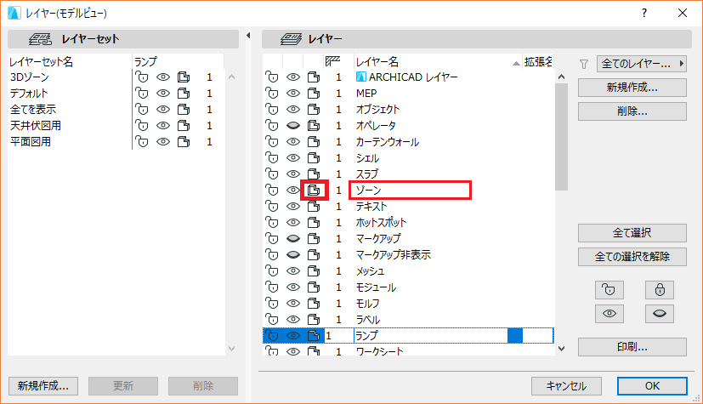Collapse the layer set panel with arrow
Viewport: 703px width, 404px height.
248,36
